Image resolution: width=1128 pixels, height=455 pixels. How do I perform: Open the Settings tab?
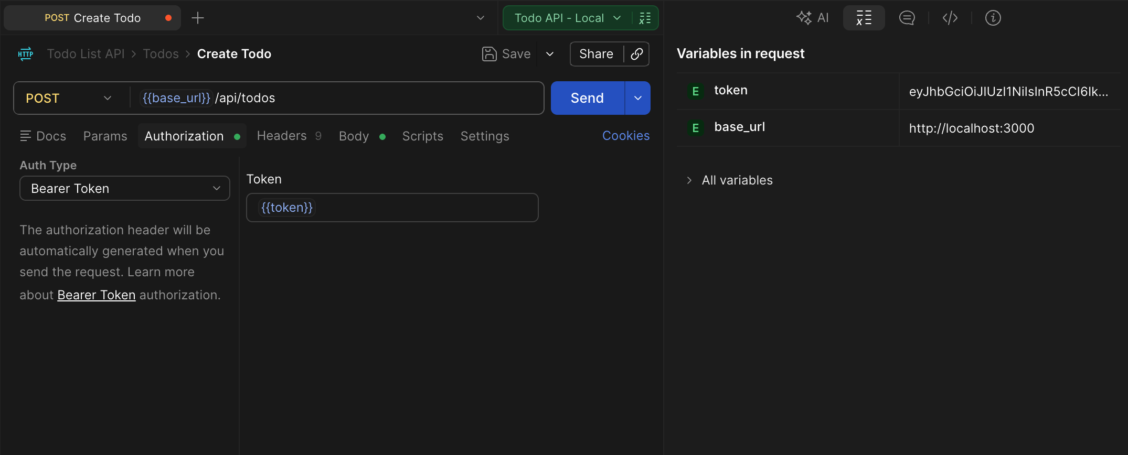click(x=485, y=136)
